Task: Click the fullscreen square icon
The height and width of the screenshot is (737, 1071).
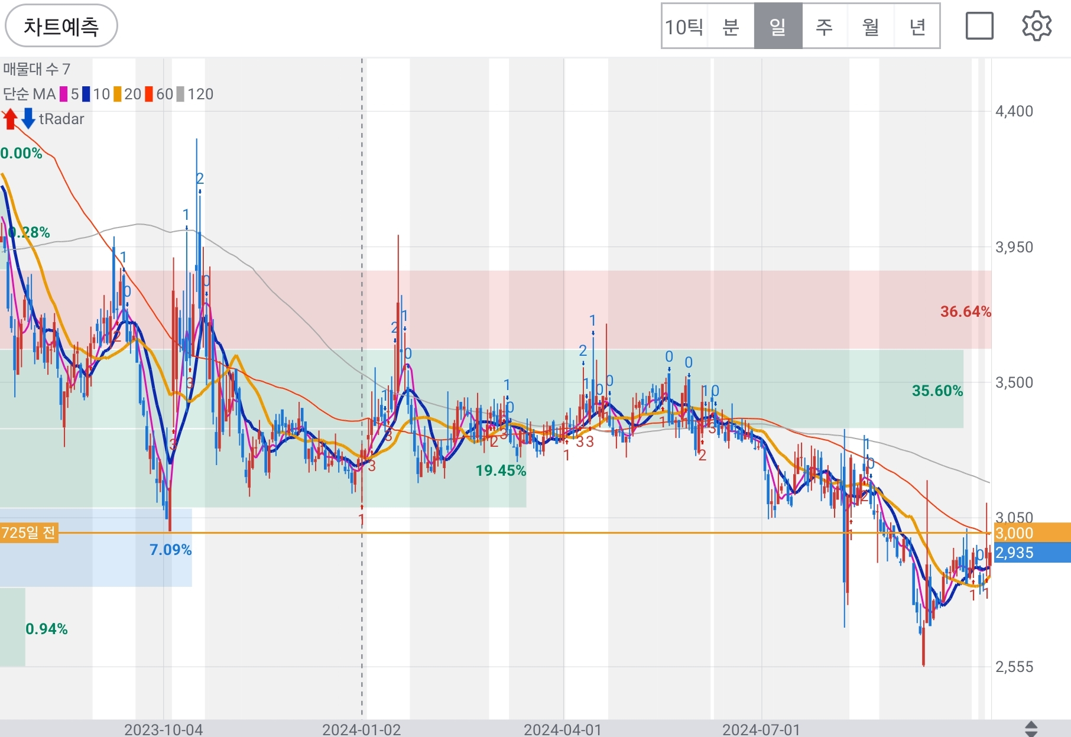Action: 979,26
